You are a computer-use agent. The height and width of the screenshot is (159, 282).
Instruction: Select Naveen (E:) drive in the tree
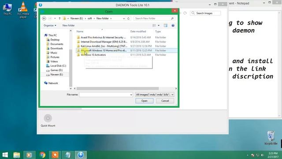[x=56, y=75]
